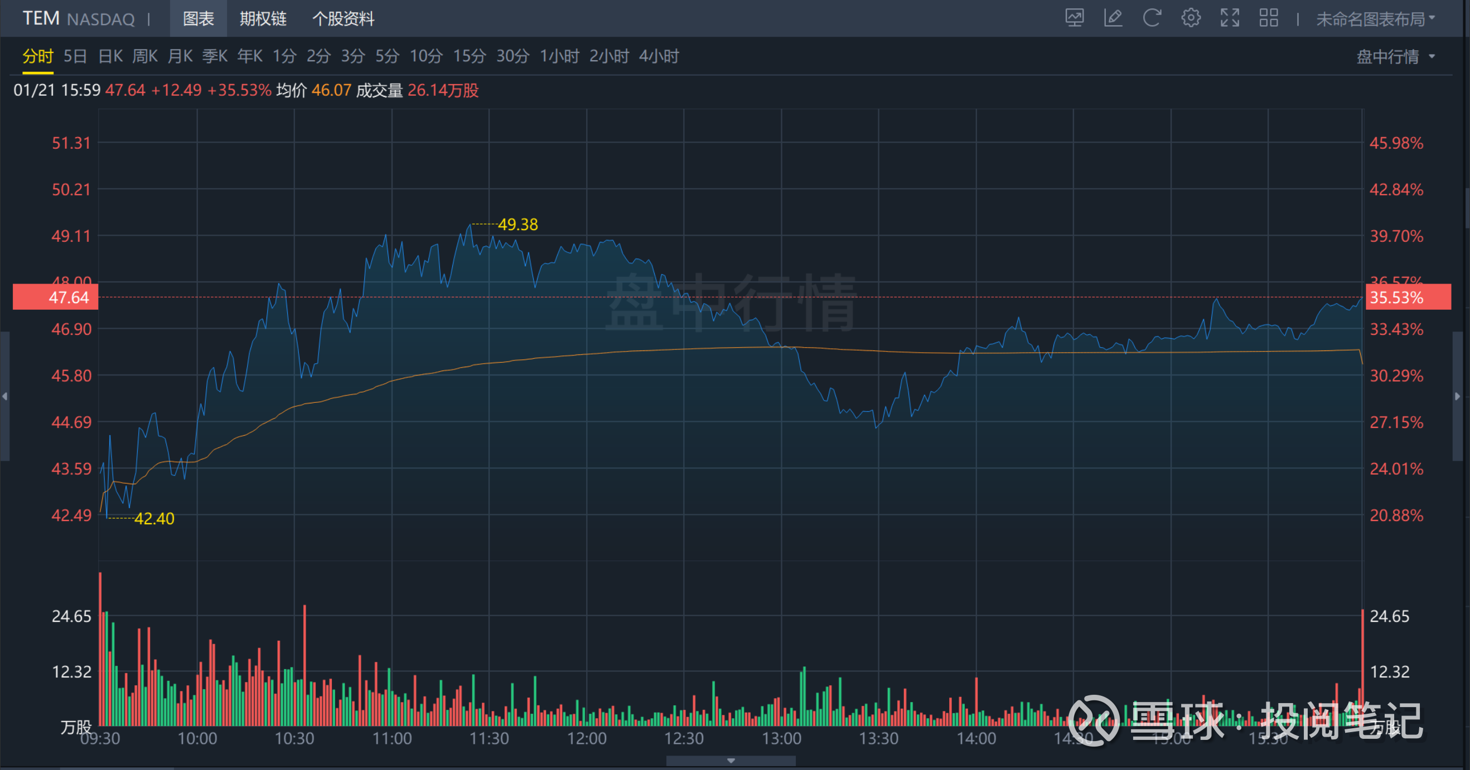Click the chart screenshot monitor icon

(1074, 18)
